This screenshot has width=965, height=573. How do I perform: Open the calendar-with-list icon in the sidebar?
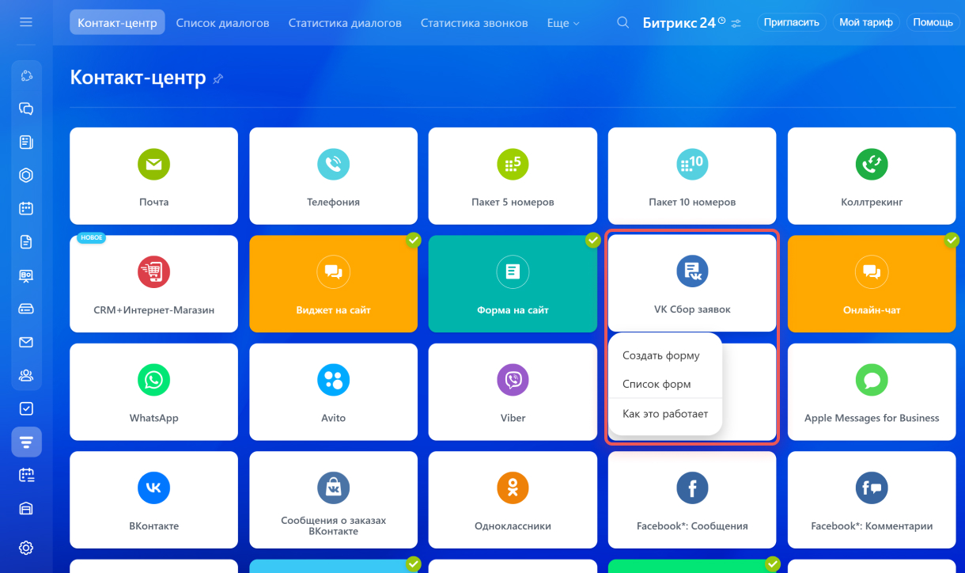pos(26,475)
